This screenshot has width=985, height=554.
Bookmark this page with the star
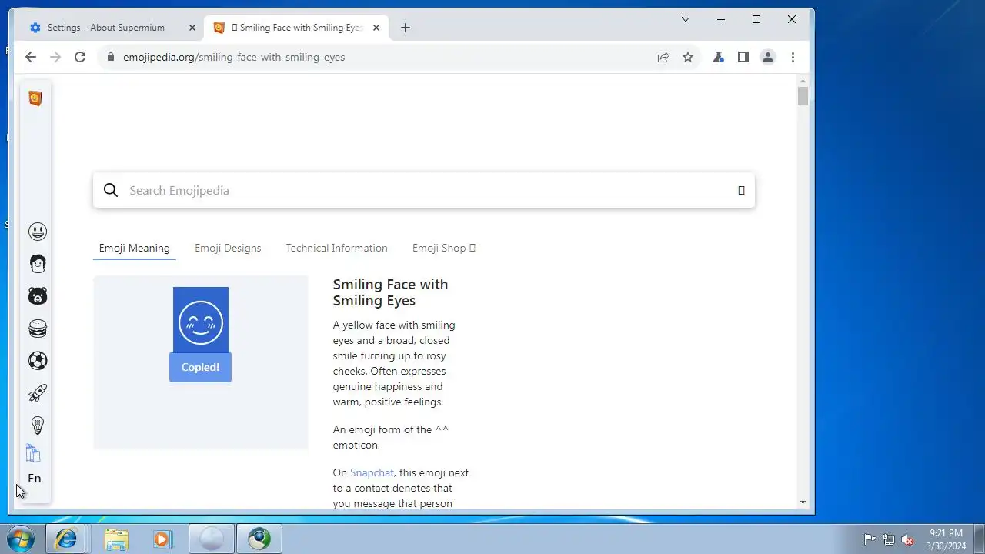pyautogui.click(x=688, y=57)
